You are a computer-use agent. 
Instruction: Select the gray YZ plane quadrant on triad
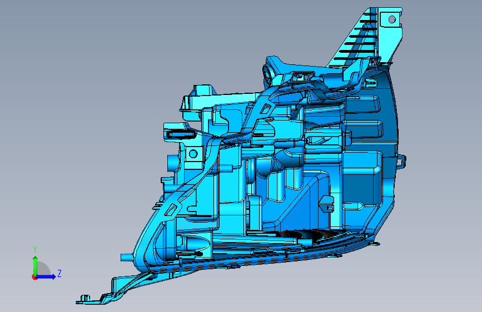pyautogui.click(x=43, y=268)
